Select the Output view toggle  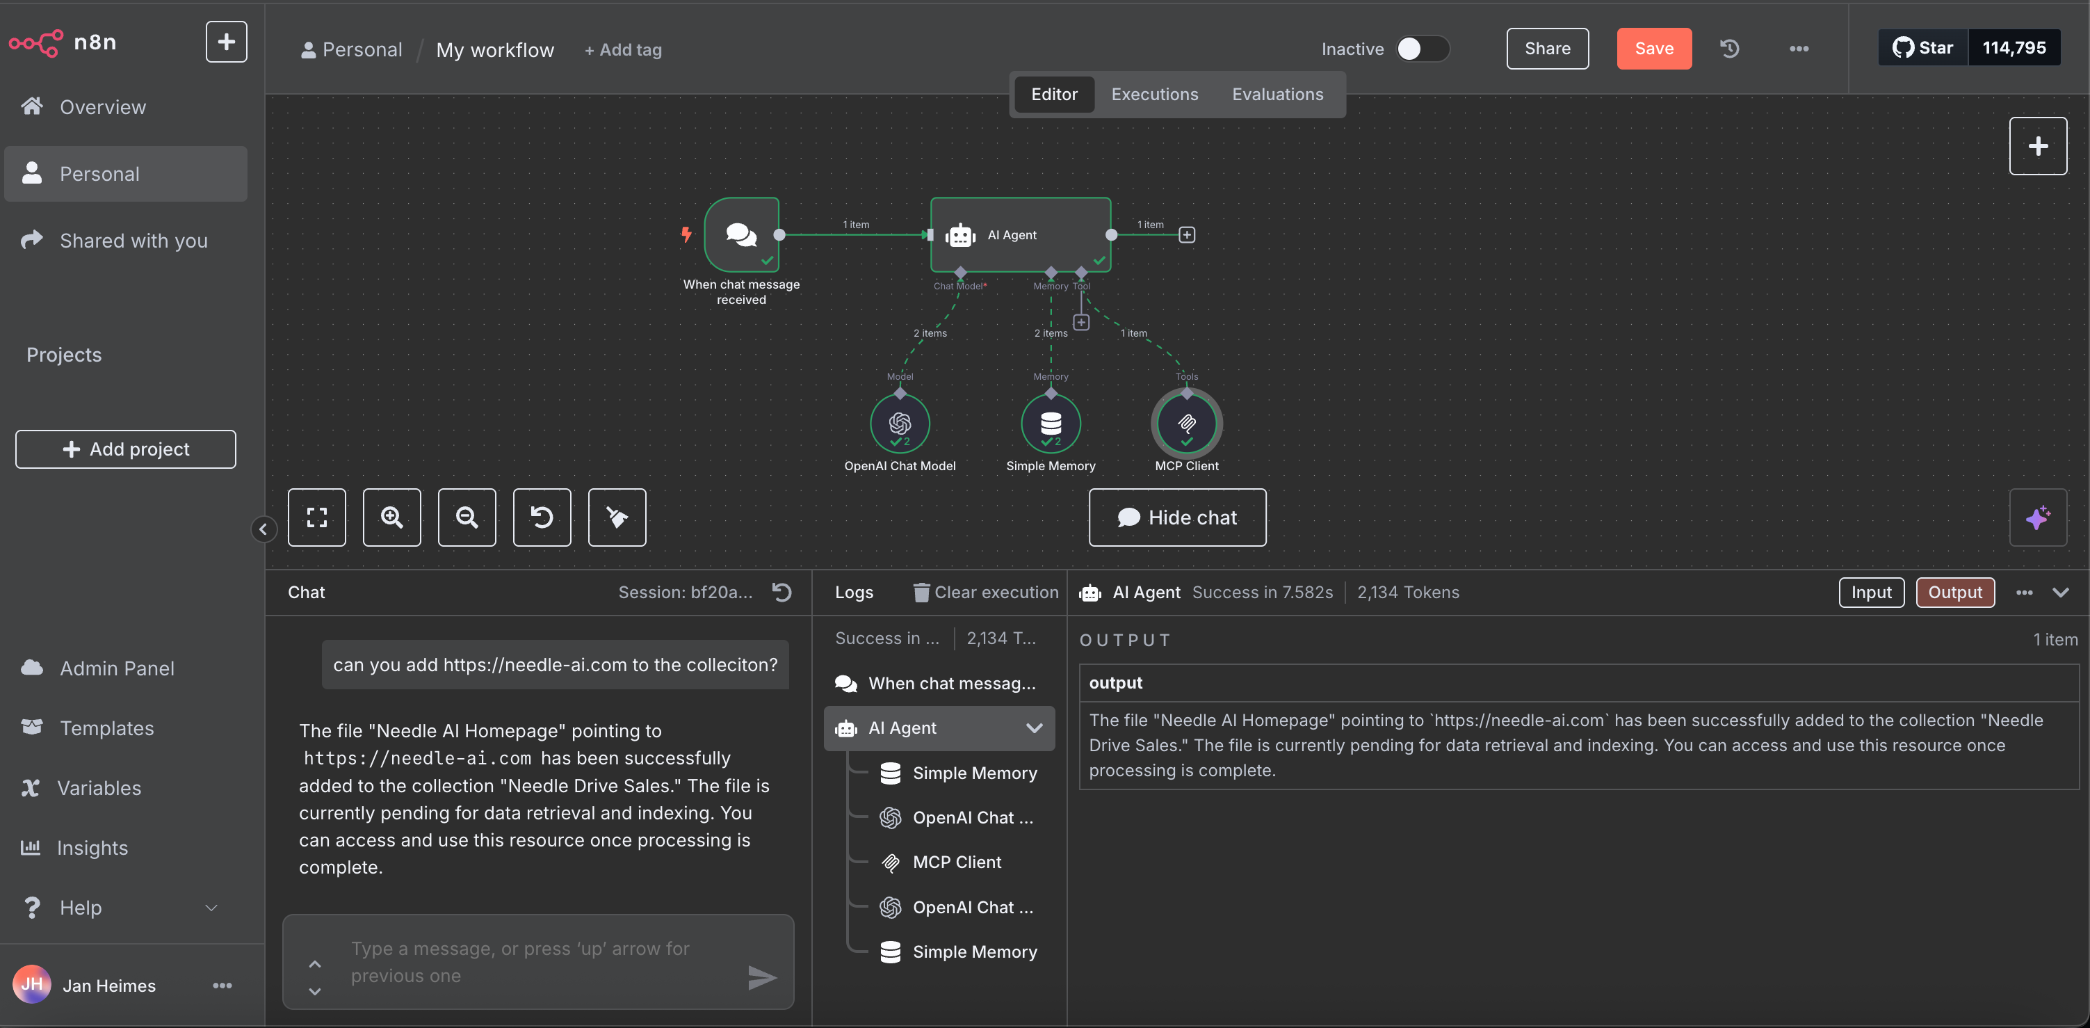coord(1954,593)
